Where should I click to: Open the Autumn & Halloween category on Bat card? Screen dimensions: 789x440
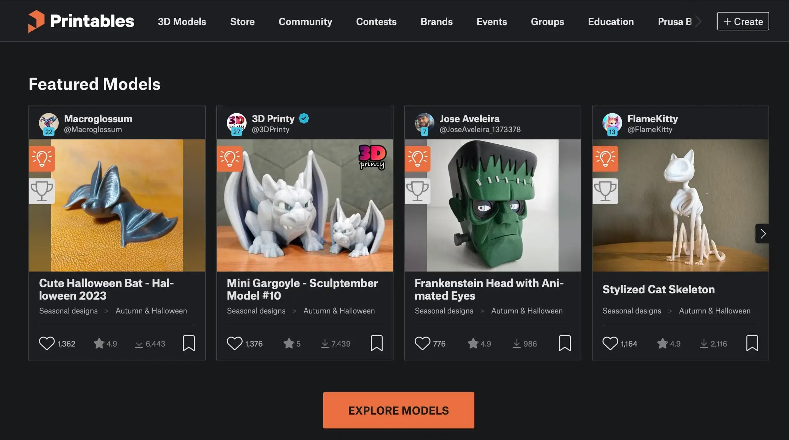point(151,311)
